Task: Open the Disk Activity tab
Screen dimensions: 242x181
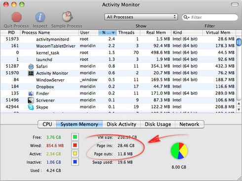Action: click(121, 124)
